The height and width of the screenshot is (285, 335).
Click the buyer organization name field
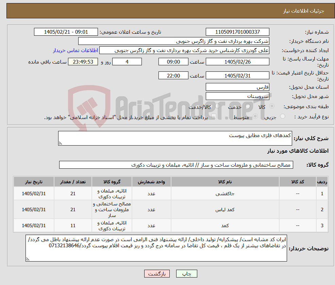[x=174, y=41]
